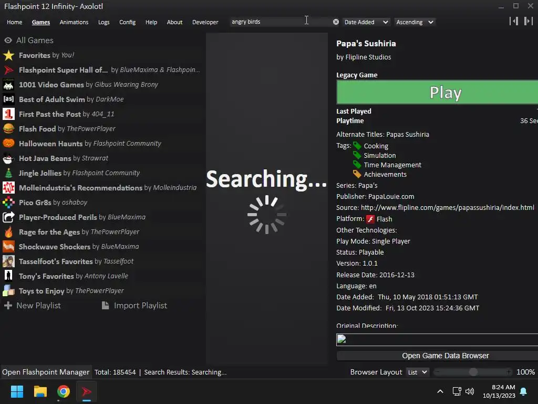Click the Toys to Enjoy blocks icon
Viewport: 538px width, 404px height.
click(x=8, y=291)
